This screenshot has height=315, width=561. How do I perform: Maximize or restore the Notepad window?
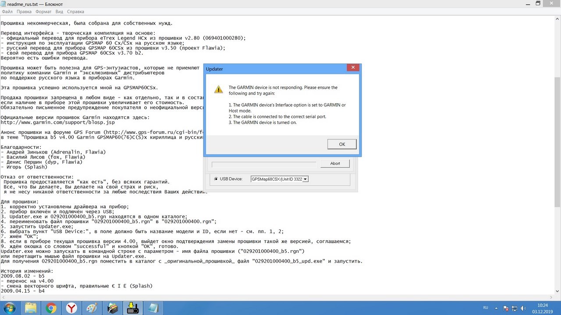coord(539,3)
